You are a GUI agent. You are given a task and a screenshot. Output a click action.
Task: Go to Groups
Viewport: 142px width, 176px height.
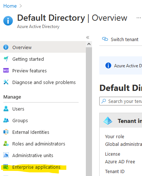[x=20, y=121]
